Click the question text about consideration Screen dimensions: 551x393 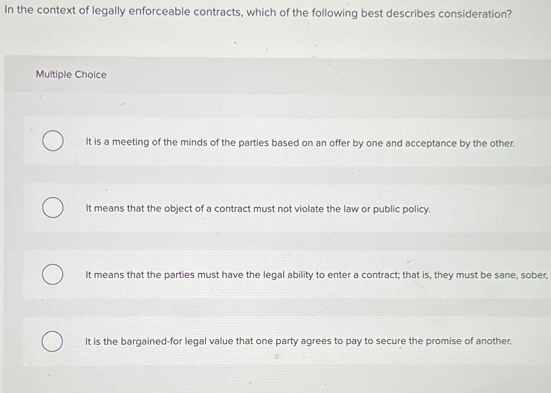pyautogui.click(x=257, y=12)
